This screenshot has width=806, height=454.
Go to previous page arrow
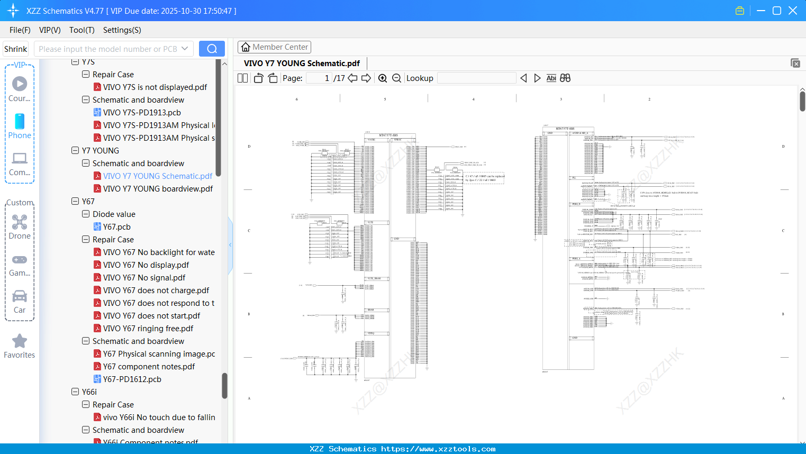click(352, 78)
